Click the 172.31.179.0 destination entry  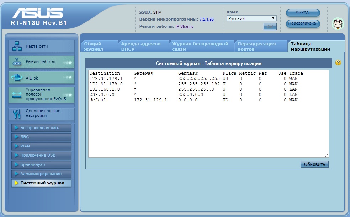tap(106, 84)
